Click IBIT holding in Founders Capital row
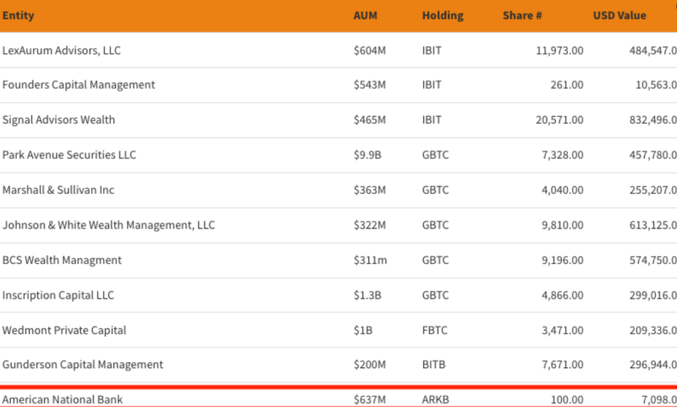677x407 pixels. pyautogui.click(x=432, y=85)
